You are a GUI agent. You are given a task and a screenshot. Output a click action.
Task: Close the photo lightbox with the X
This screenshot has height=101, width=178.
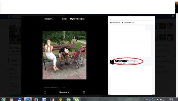(x=173, y=16)
